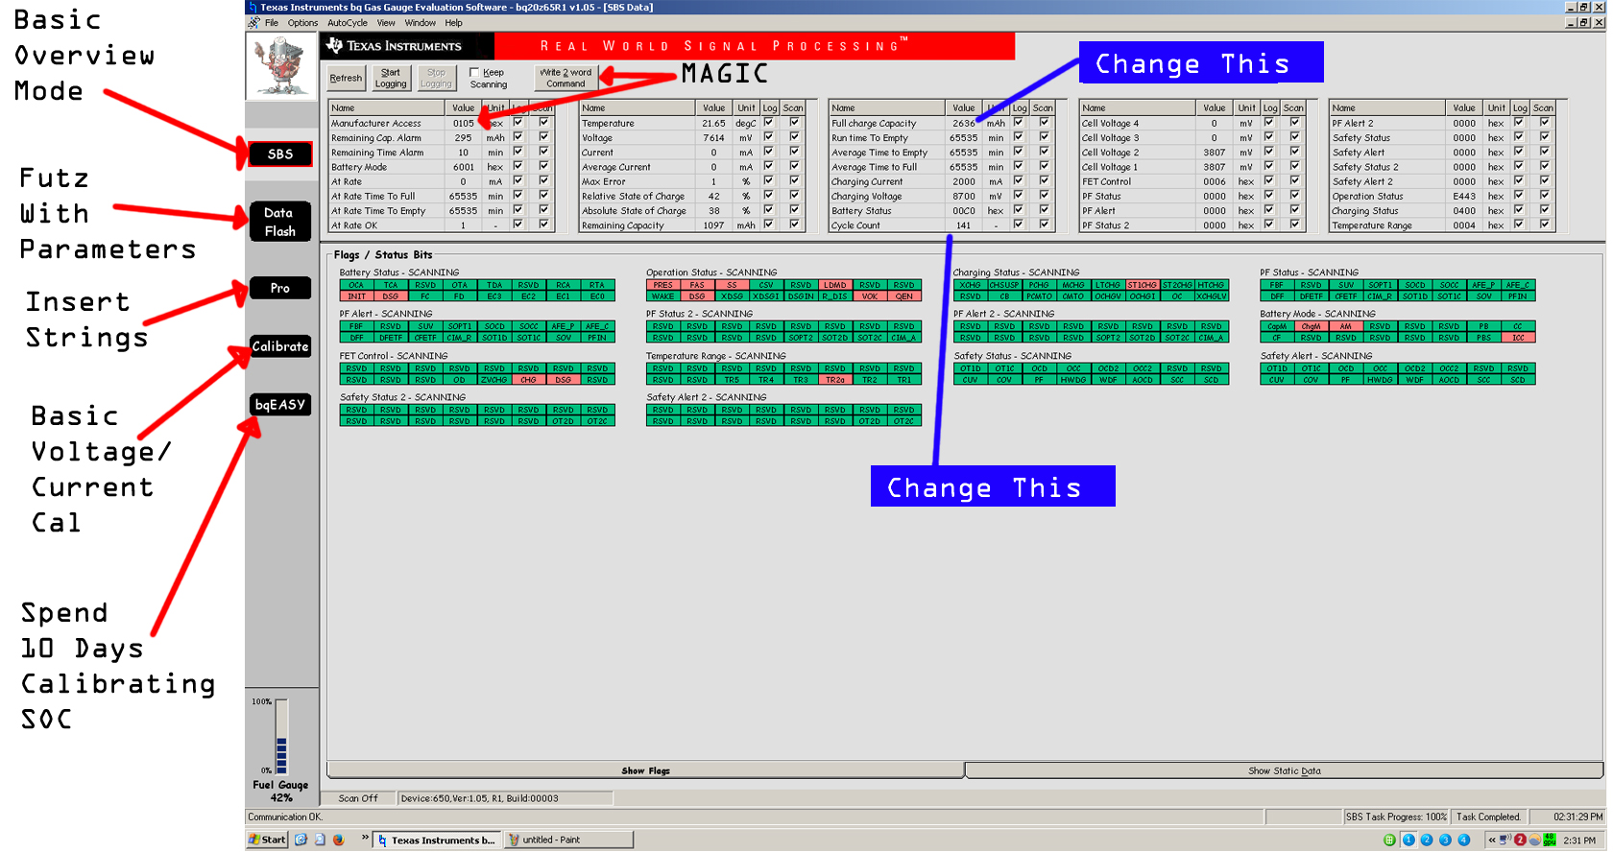Switch to virtual desktop 1 in tray
This screenshot has width=1613, height=852.
click(1408, 840)
